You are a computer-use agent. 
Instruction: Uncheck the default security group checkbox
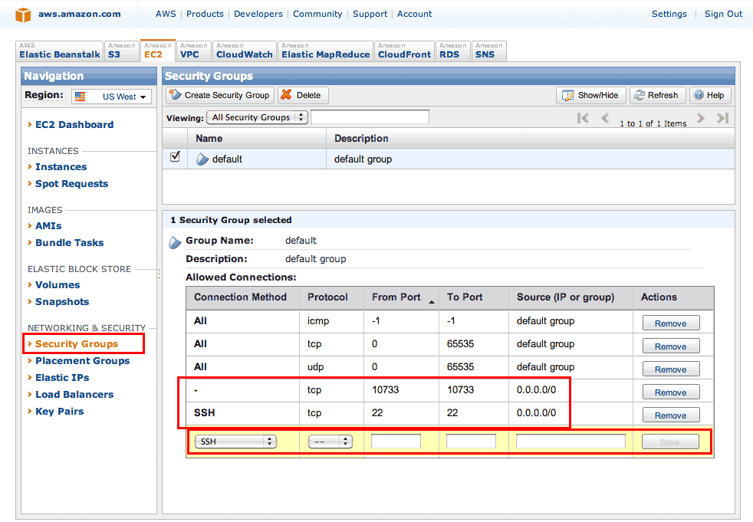click(x=175, y=156)
